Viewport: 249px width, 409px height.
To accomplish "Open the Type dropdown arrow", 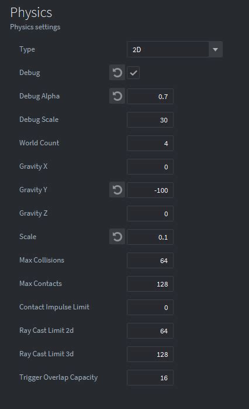I will 216,49.
